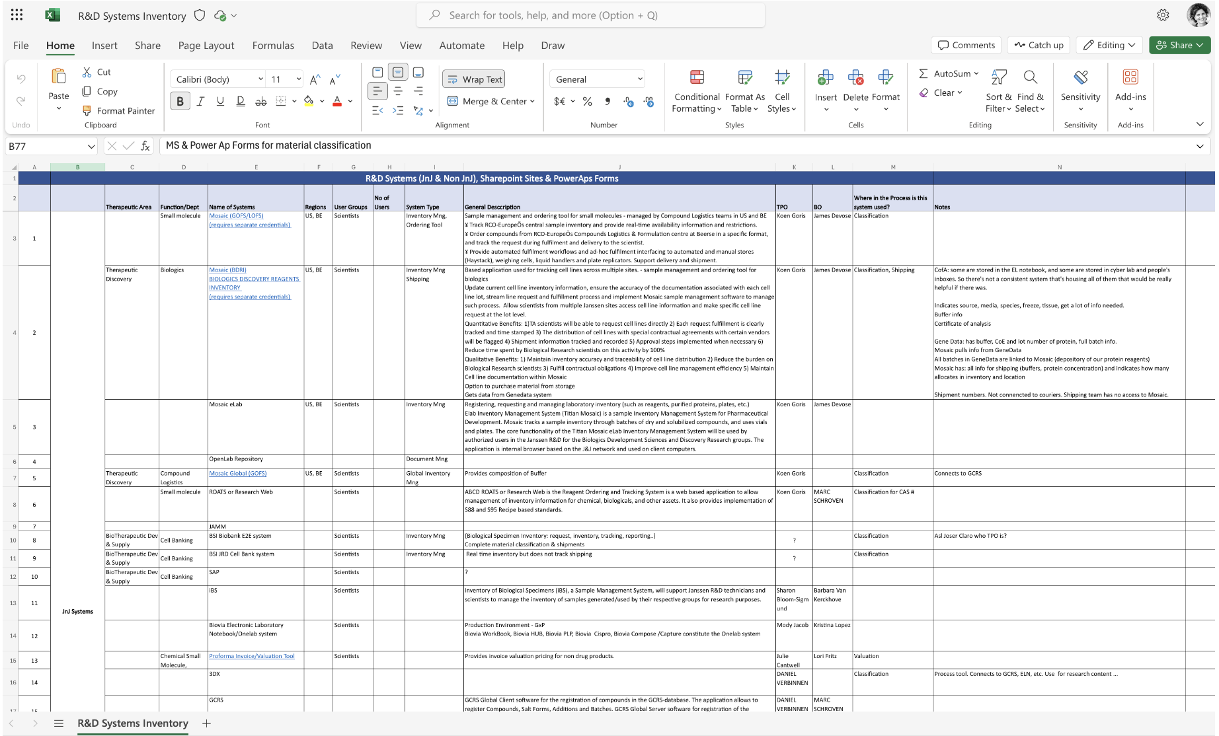Collapse the ribbon using the chevron
This screenshot has width=1219, height=736.
pyautogui.click(x=1200, y=124)
